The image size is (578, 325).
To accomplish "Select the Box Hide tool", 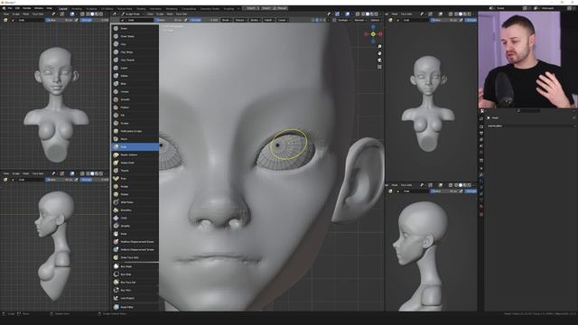I will (135, 274).
